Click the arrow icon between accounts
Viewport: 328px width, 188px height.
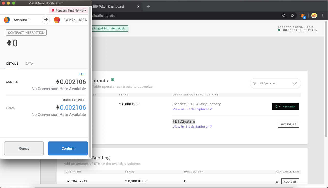click(x=46, y=20)
